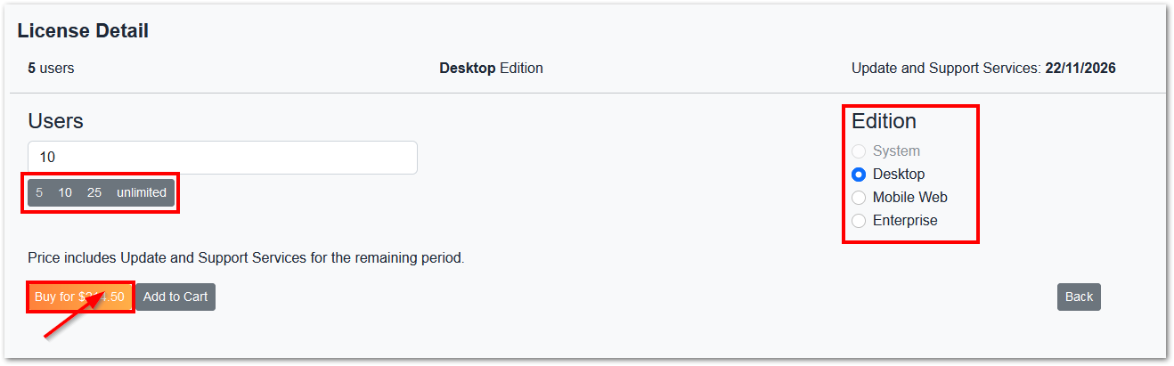Screen dimensions: 1174x366
Task: Click the Users quantity input field
Action: pyautogui.click(x=222, y=158)
